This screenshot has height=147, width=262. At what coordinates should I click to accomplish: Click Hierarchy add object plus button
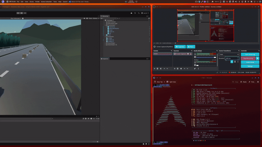pyautogui.click(x=101, y=18)
